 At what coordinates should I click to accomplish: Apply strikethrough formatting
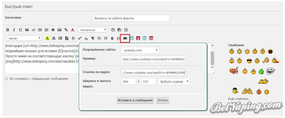(73, 38)
